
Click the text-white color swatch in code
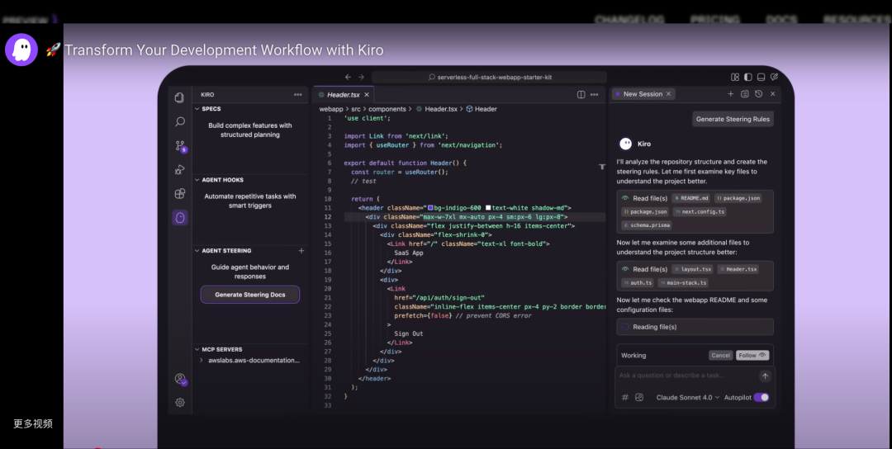click(x=488, y=208)
